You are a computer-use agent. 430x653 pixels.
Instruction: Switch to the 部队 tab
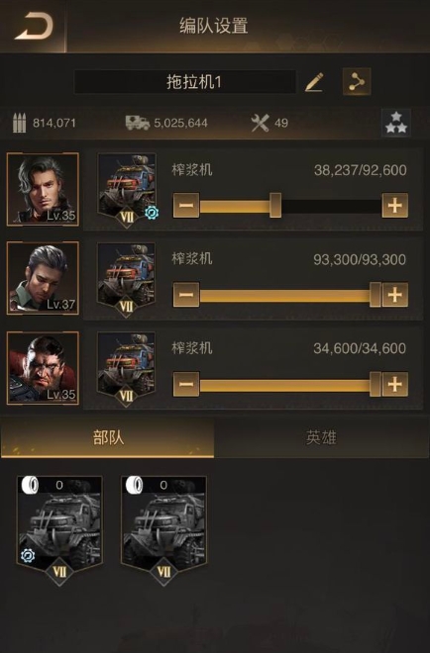(x=108, y=438)
